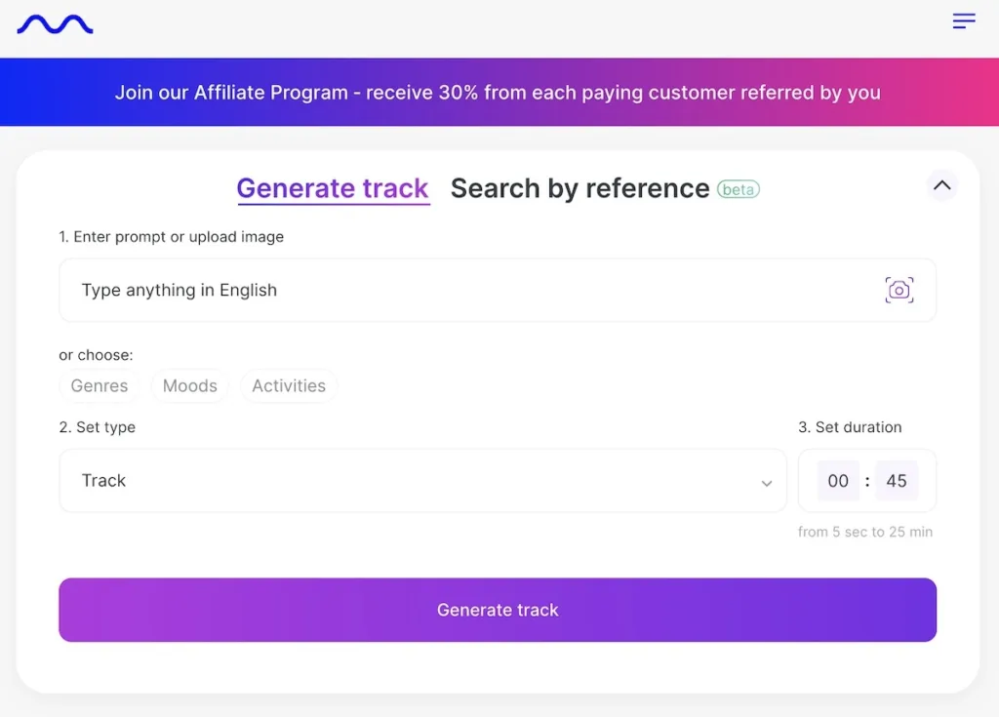Click the beta badge beside Search by reference

(739, 189)
